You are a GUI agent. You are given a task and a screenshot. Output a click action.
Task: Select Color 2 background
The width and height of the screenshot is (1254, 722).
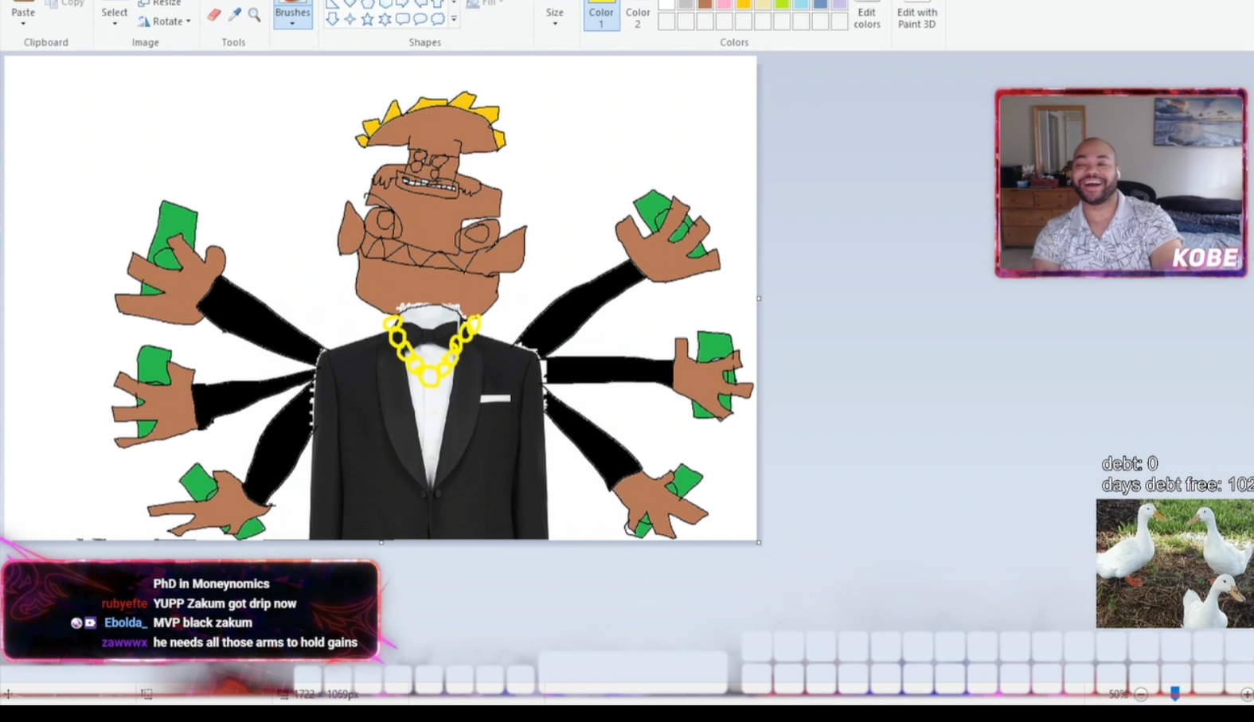pos(638,14)
